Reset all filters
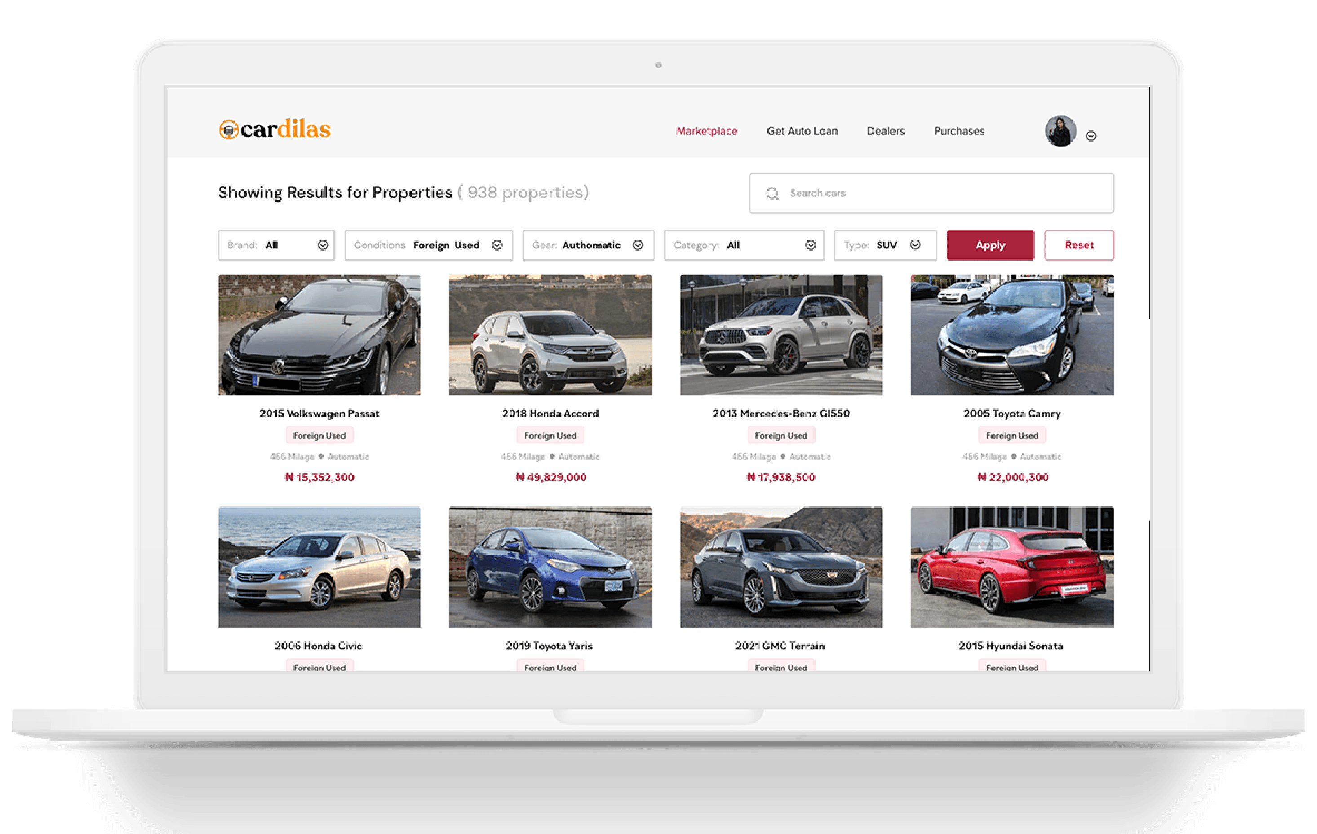The width and height of the screenshot is (1317, 834). point(1078,245)
